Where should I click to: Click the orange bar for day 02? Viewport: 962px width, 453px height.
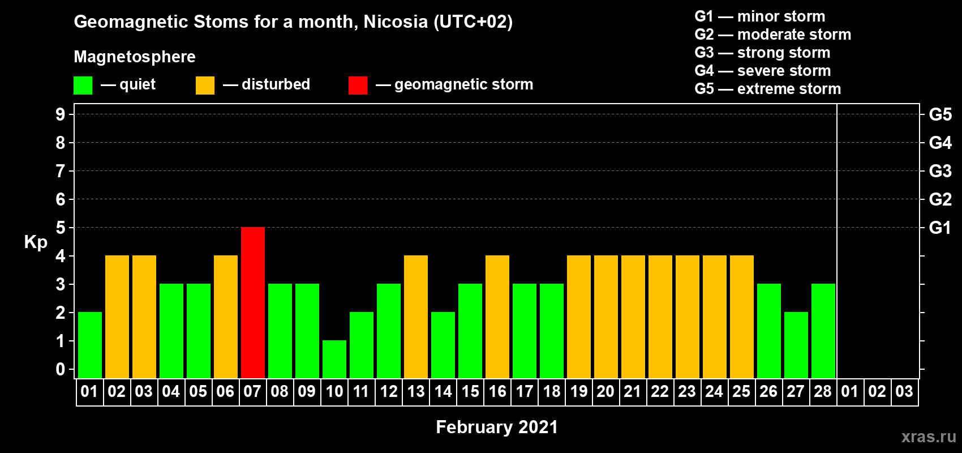pyautogui.click(x=117, y=317)
